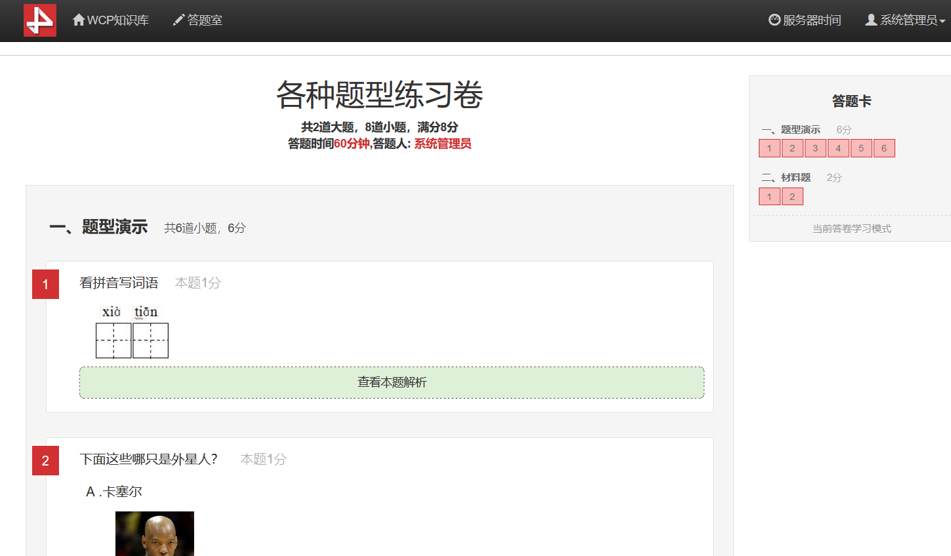
Task: Jump to question 1 in 材料题 section
Action: (x=769, y=197)
